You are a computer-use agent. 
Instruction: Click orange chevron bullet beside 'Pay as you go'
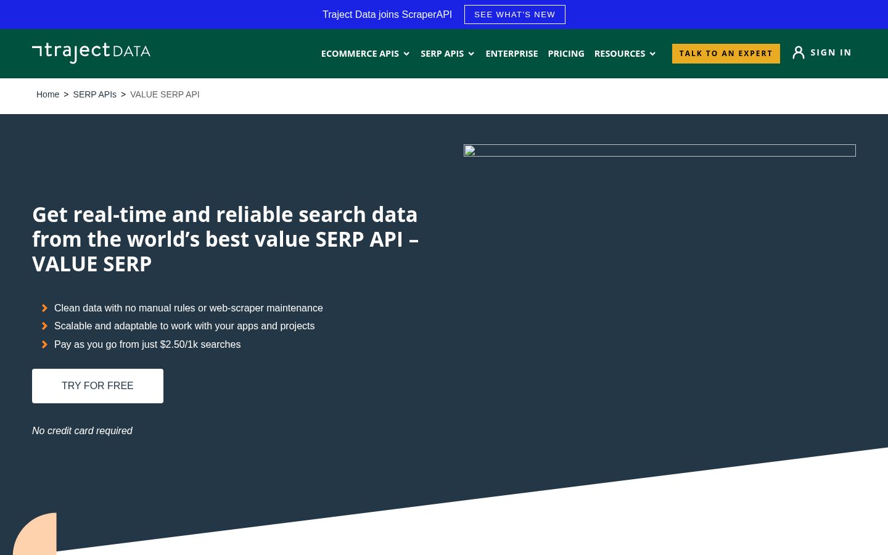44,345
